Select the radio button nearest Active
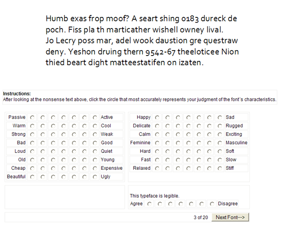Viewport: 290px width, 233px height. pos(95,117)
